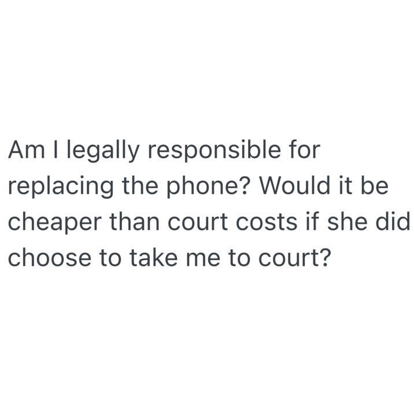Click the capital letter "I" after "Am"
This screenshot has width=414, height=414.
[x=56, y=149]
